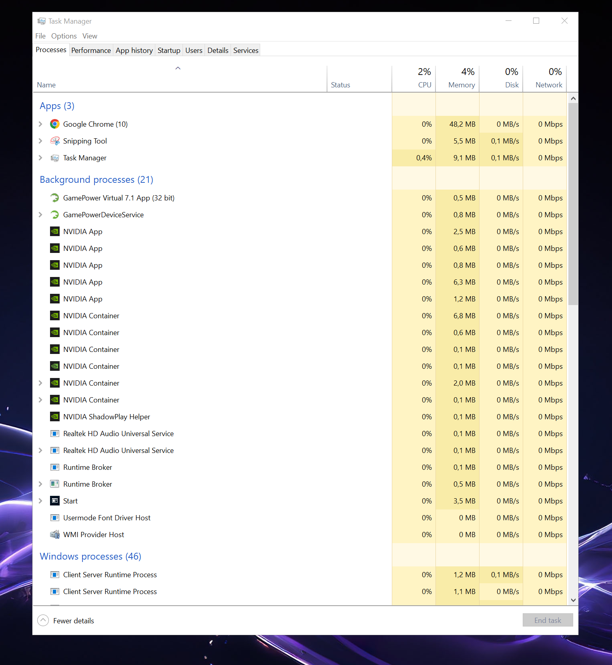Open the File menu
This screenshot has height=665, width=612.
coord(40,36)
